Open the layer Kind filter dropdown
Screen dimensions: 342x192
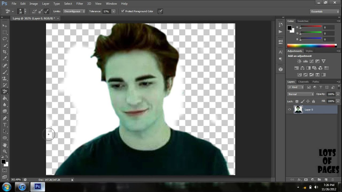tap(296, 87)
